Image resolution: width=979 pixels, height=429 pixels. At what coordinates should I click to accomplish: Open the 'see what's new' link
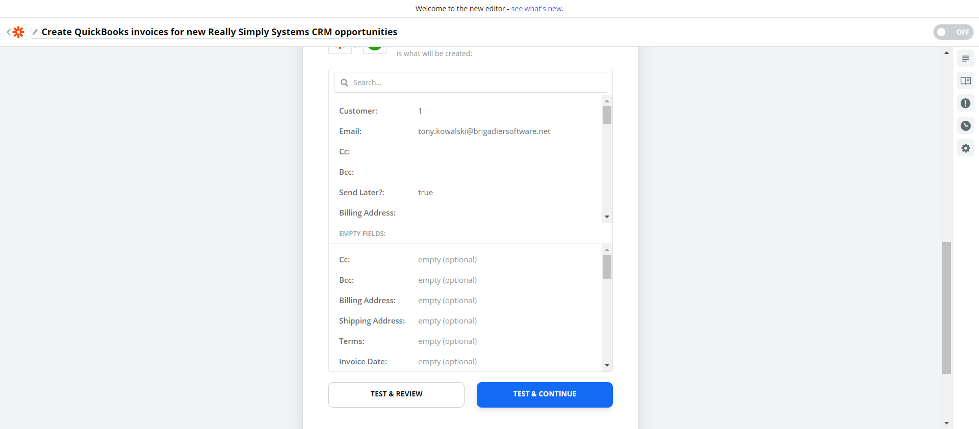pos(536,9)
